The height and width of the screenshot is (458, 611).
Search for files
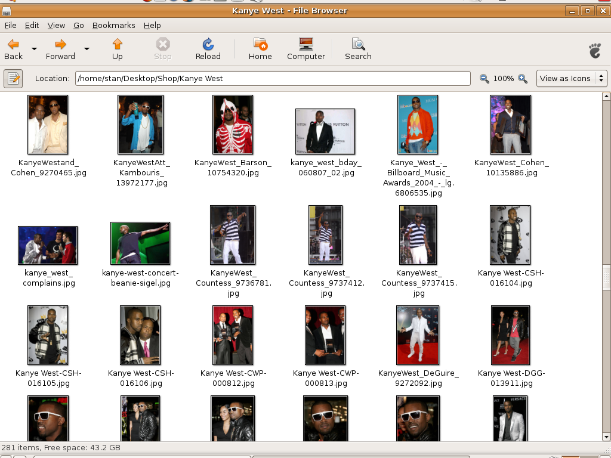pos(358,49)
